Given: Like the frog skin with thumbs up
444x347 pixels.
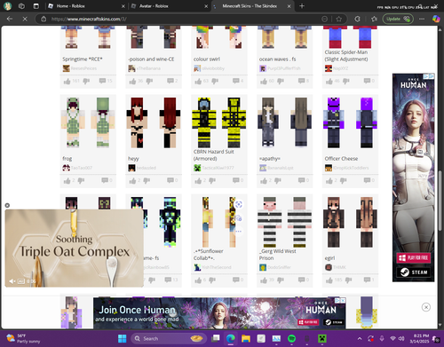Looking at the screenshot, I should 67,181.
